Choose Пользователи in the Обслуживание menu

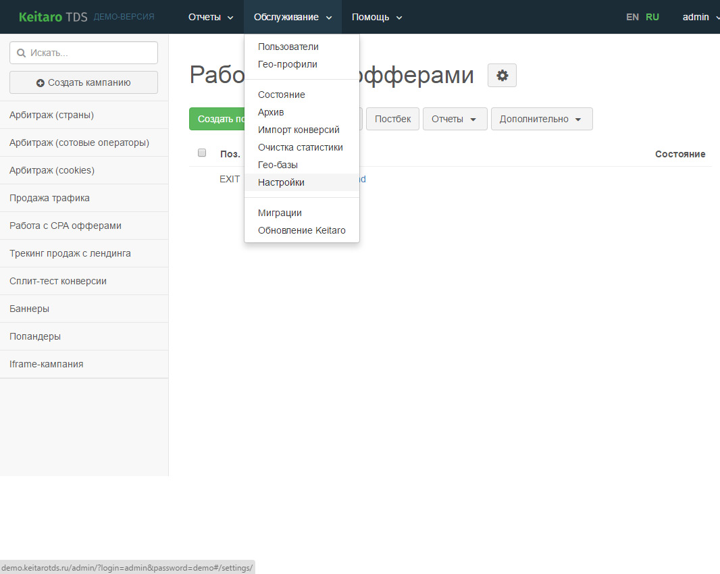(x=288, y=47)
